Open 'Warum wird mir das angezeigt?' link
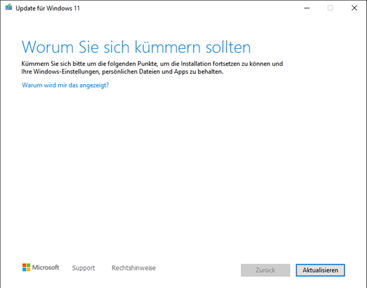This screenshot has height=288, width=367. click(65, 85)
